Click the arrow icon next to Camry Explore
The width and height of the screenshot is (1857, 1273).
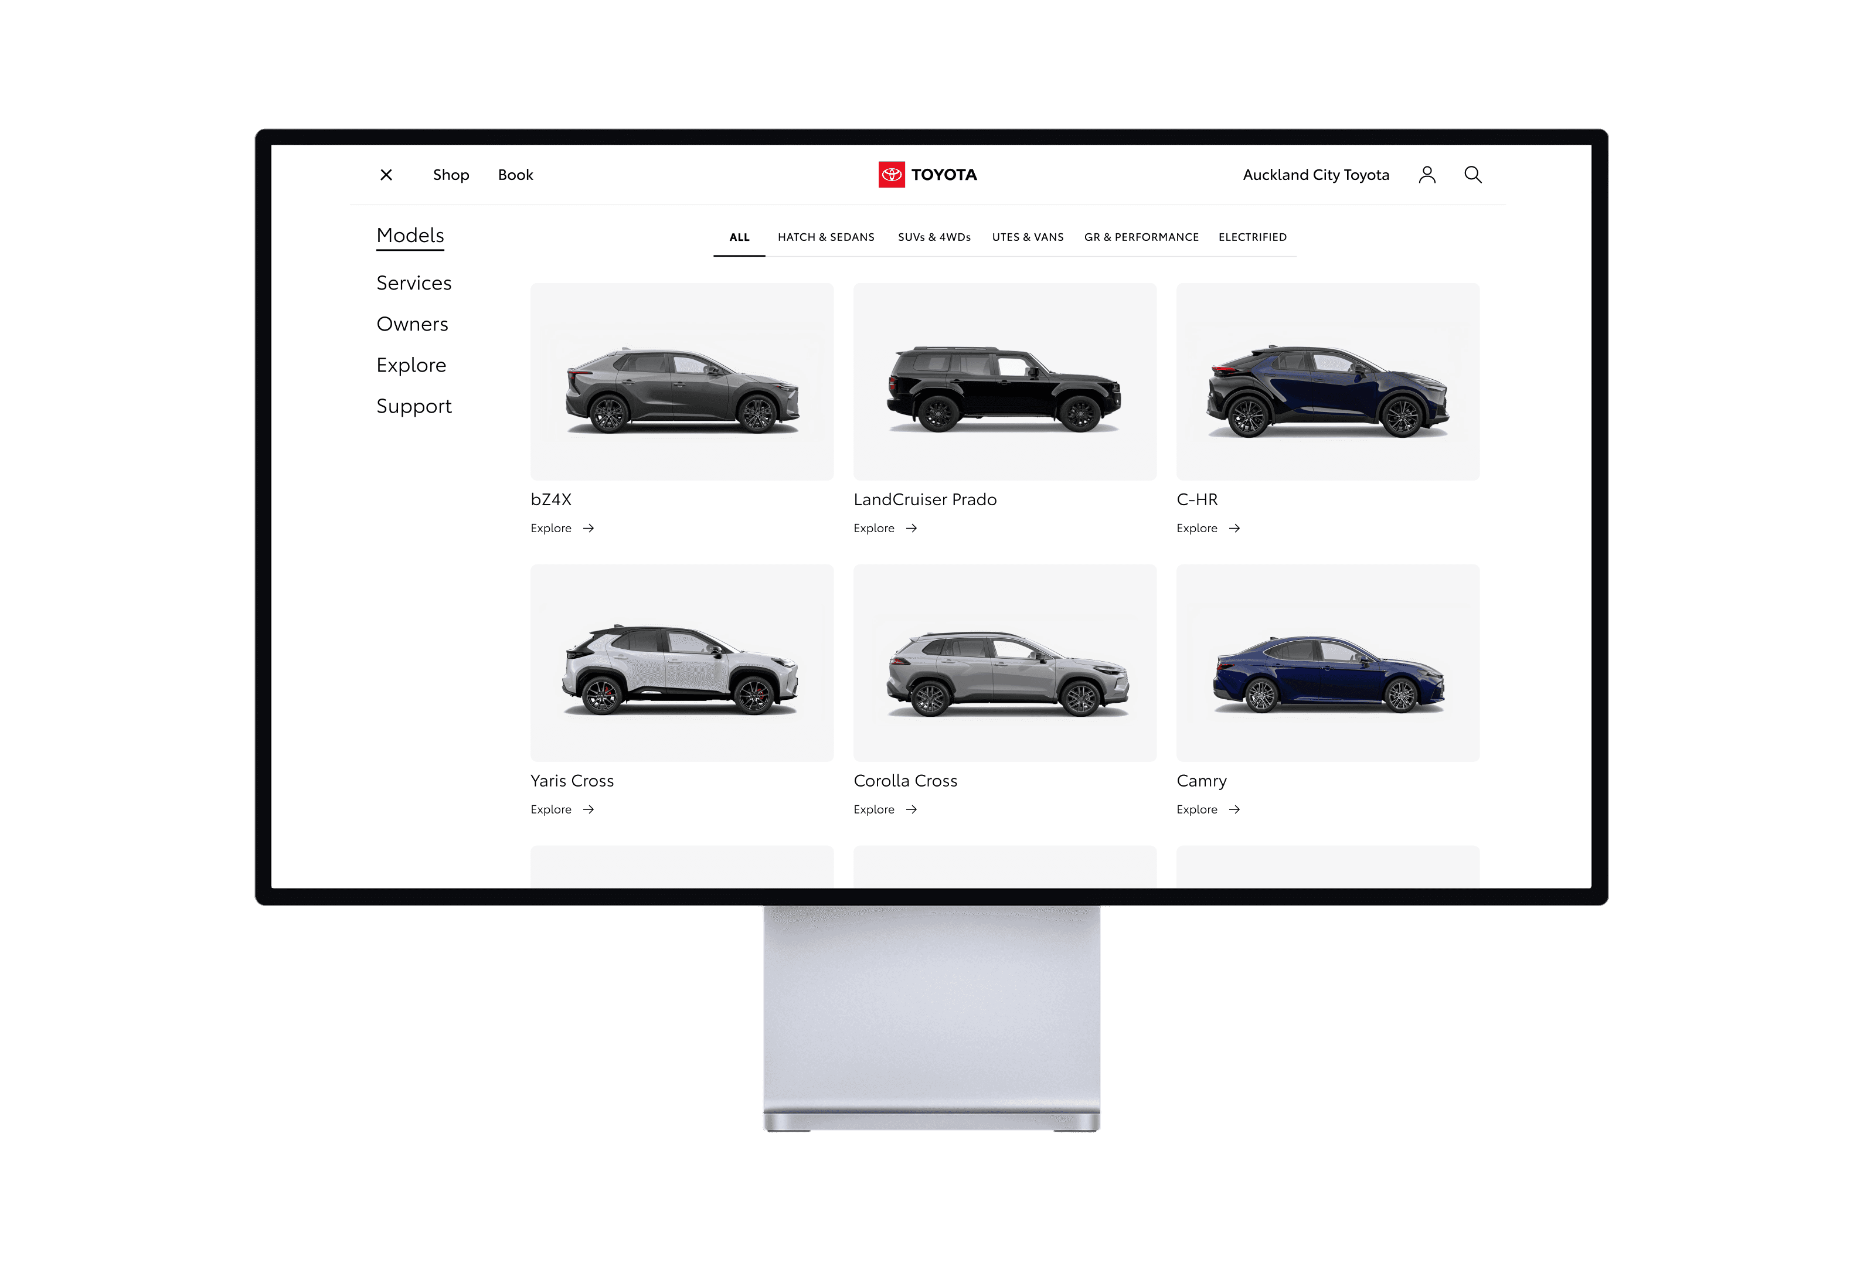pos(1234,809)
